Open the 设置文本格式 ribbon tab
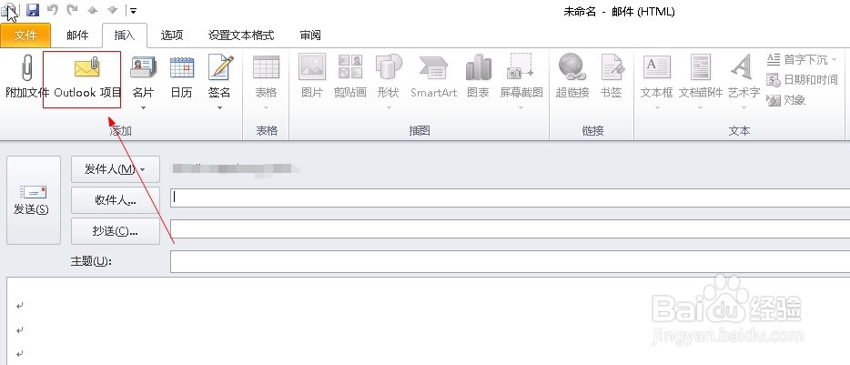850x365 pixels. 241,35
